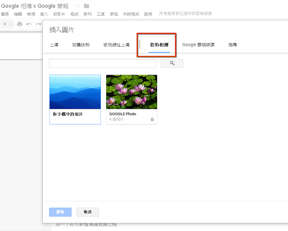This screenshot has height=231, width=288.
Task: Click the saved-to-Drive status message
Action: coord(185,13)
